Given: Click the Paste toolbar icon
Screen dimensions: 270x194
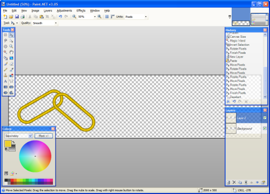Looking at the screenshot, I should pos(42,17).
